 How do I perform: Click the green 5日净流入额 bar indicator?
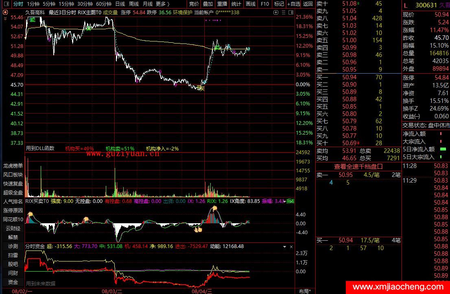(443, 149)
